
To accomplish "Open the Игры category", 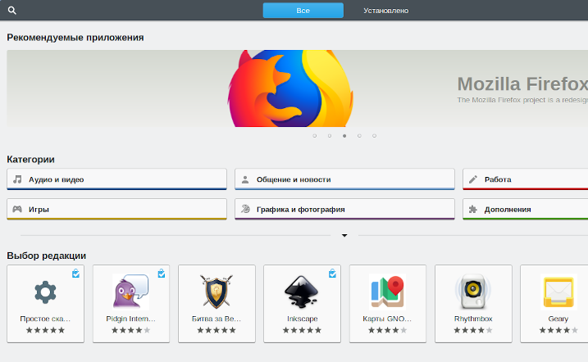I will coord(116,210).
